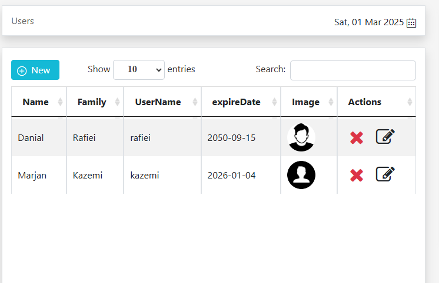
Task: Click the New user button
Action: [35, 70]
